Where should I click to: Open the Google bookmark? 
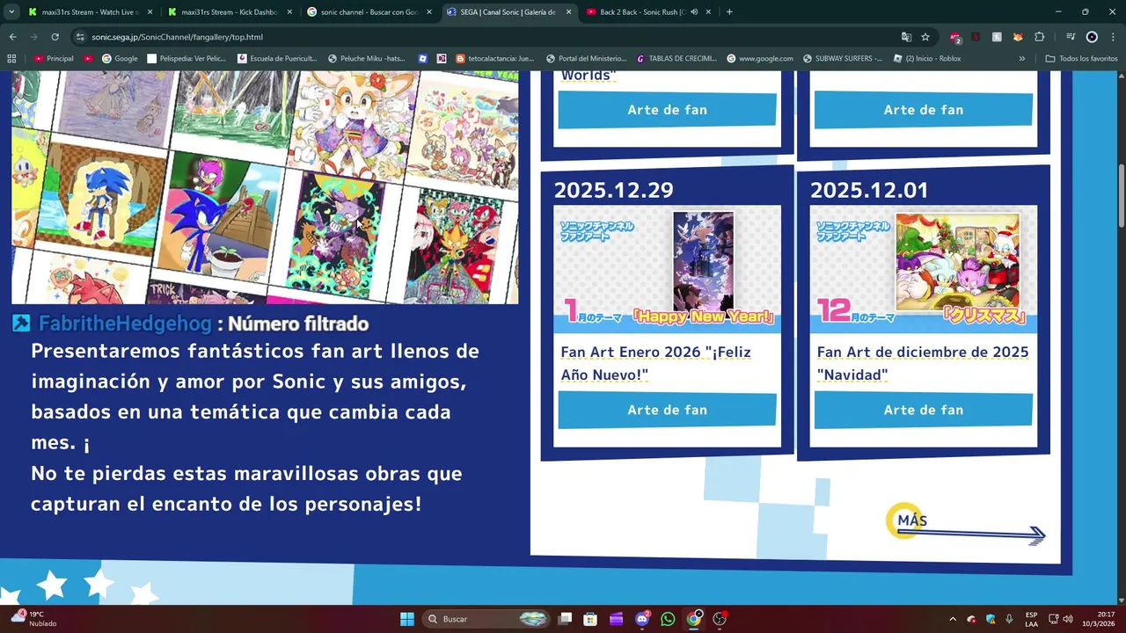click(120, 58)
